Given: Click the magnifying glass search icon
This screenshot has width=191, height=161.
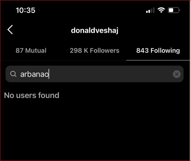Looking at the screenshot, I should 13,74.
